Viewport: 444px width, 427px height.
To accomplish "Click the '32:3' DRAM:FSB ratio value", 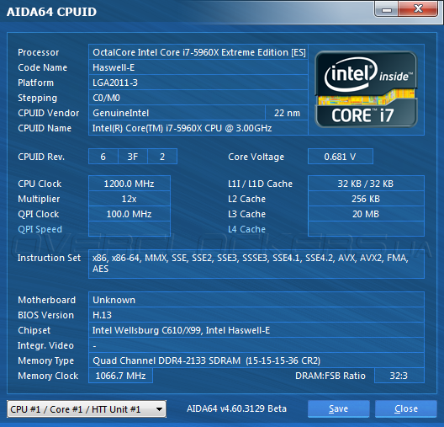I will pyautogui.click(x=399, y=376).
